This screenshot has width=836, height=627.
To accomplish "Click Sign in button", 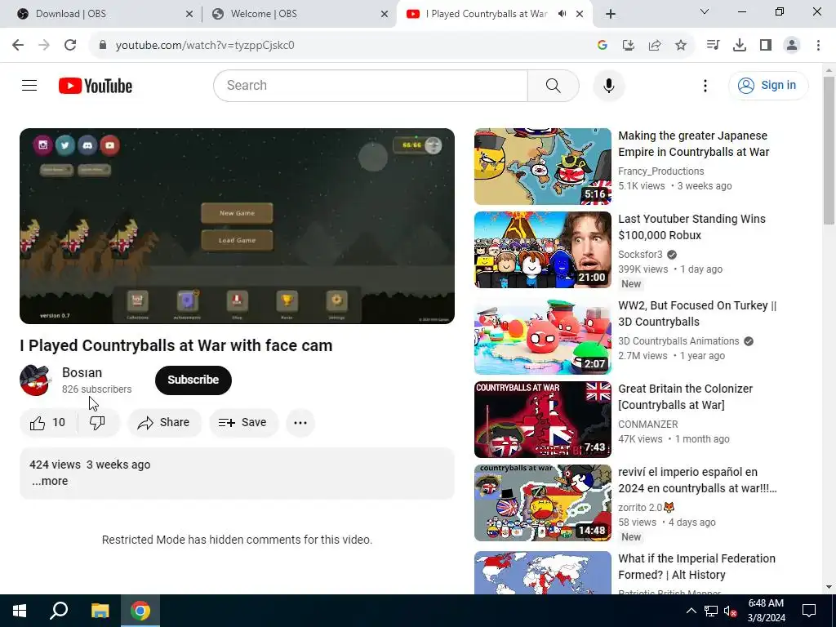I will click(x=768, y=85).
